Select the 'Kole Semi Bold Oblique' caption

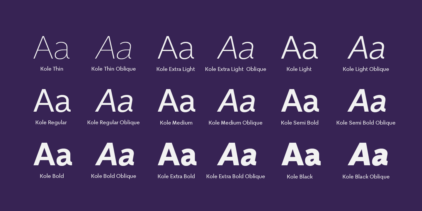point(366,123)
